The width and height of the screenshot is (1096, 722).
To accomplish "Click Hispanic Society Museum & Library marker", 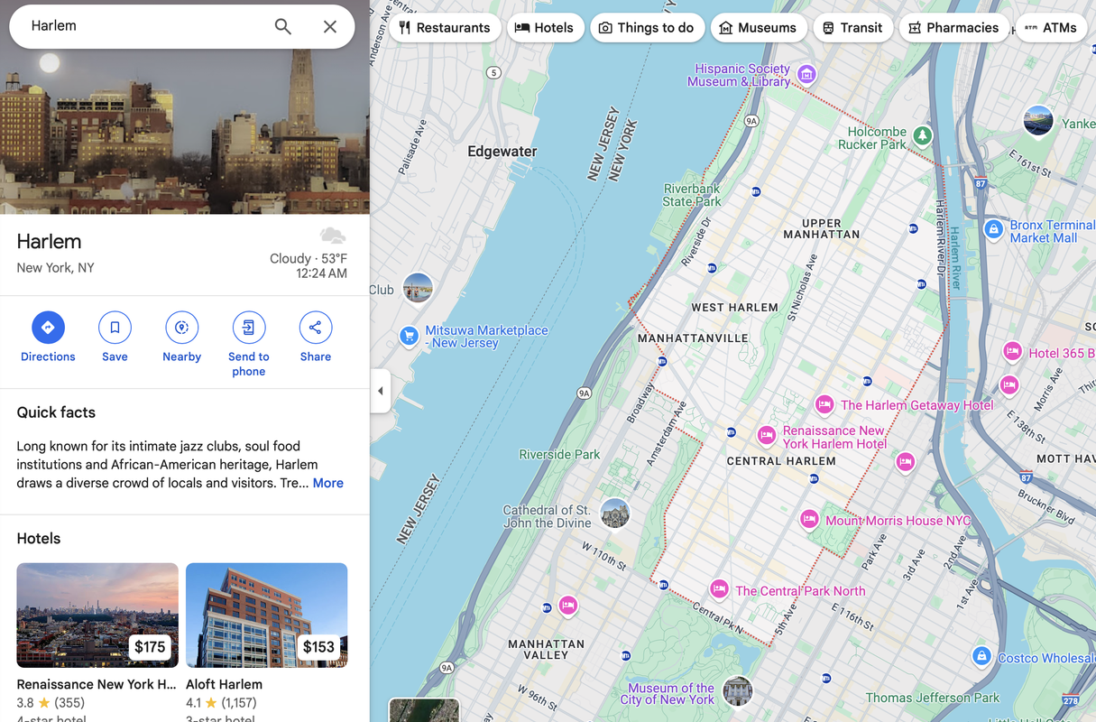I will click(x=807, y=74).
